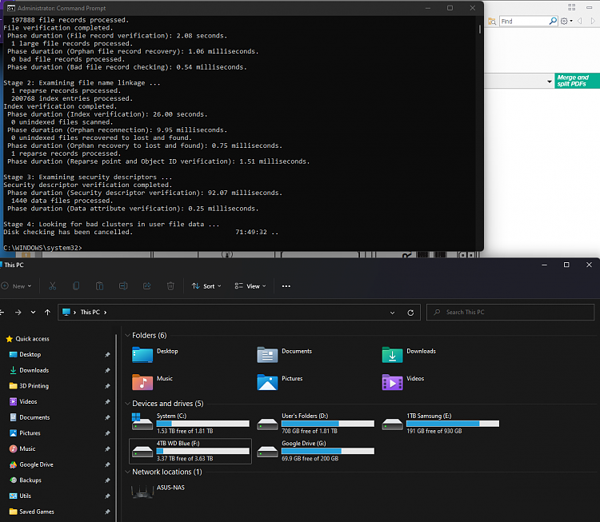Open the New dropdown in Explorer
The height and width of the screenshot is (522, 600).
16,286
